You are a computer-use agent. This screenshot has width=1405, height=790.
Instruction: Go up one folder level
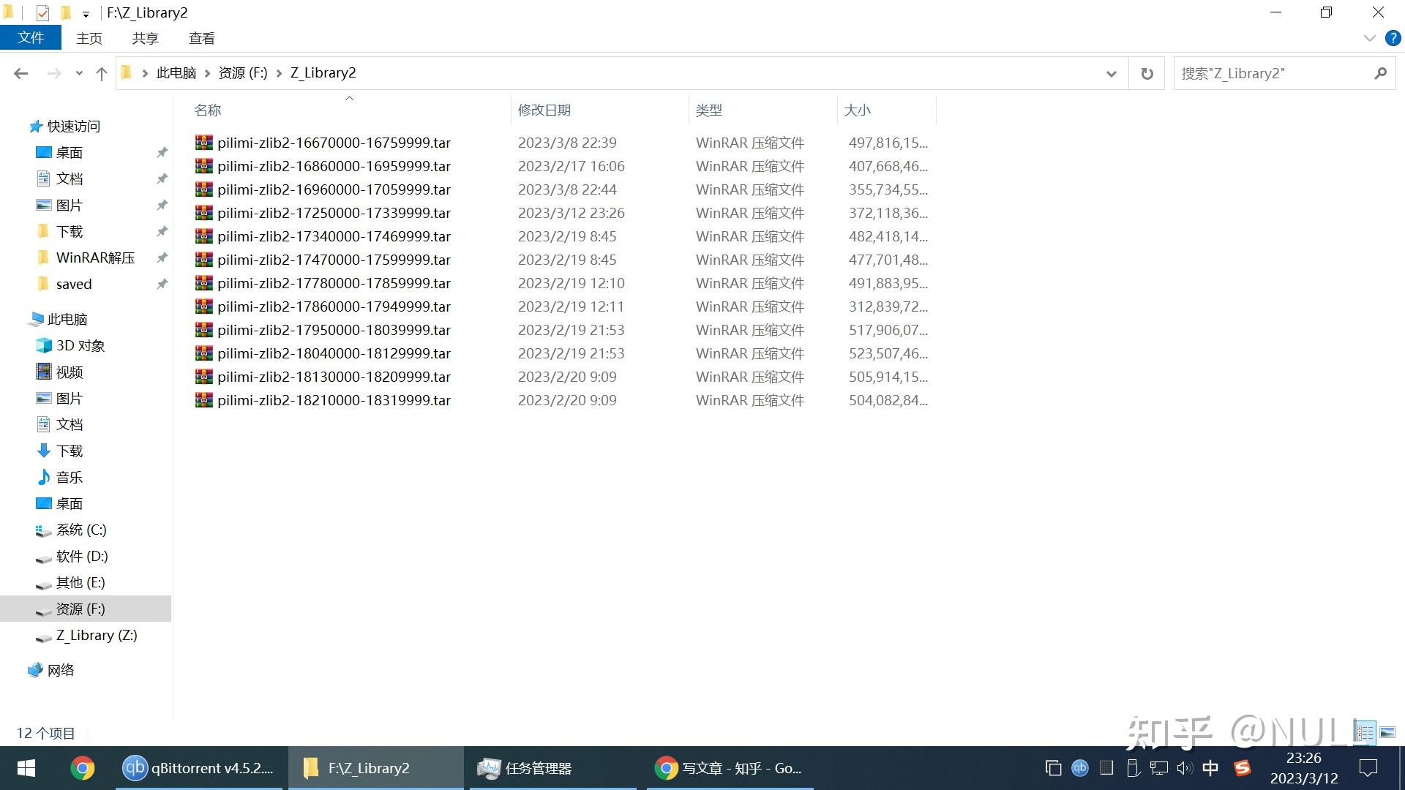coord(102,73)
